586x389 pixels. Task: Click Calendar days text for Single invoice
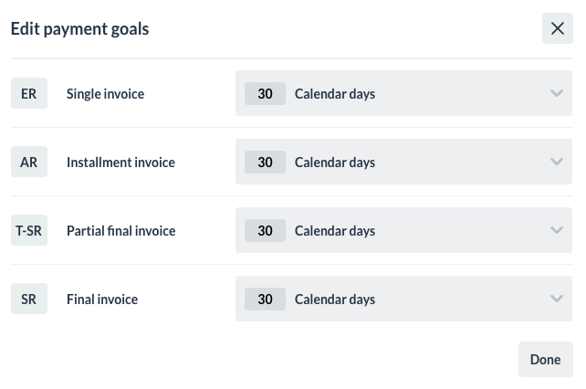335,93
